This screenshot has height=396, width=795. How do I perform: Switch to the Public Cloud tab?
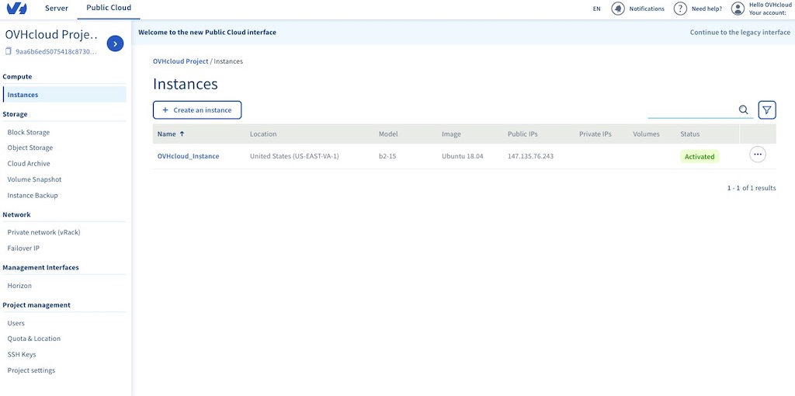pos(109,8)
